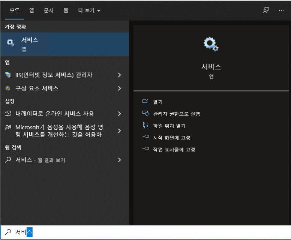Switch to the 앱 tab

pyautogui.click(x=31, y=10)
